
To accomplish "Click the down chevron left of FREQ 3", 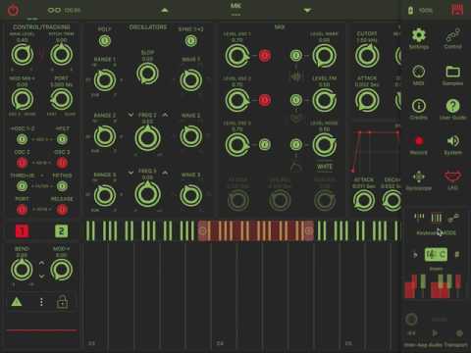I will pyautogui.click(x=131, y=173).
